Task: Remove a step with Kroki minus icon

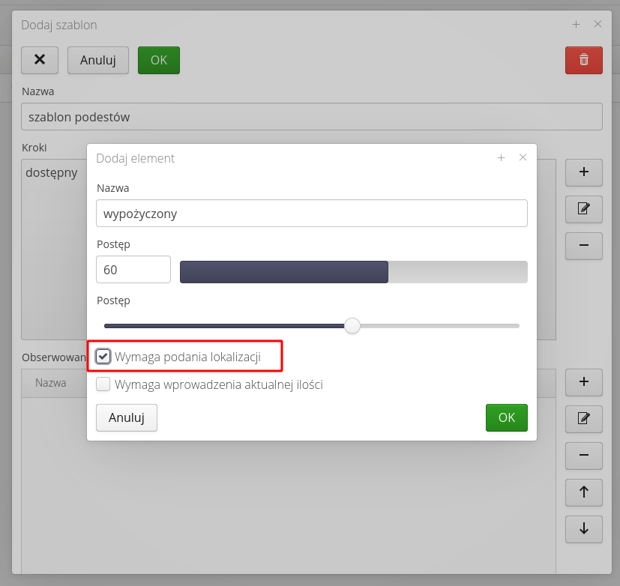Action: [583, 245]
